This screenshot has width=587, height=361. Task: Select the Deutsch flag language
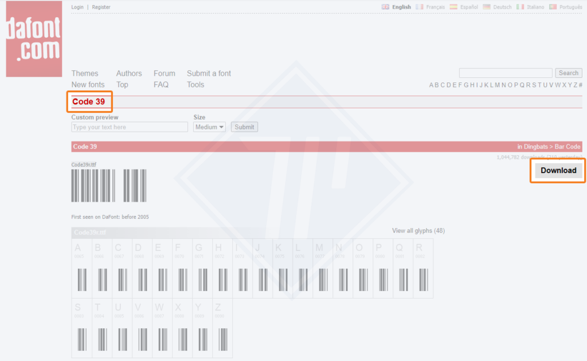pos(487,7)
